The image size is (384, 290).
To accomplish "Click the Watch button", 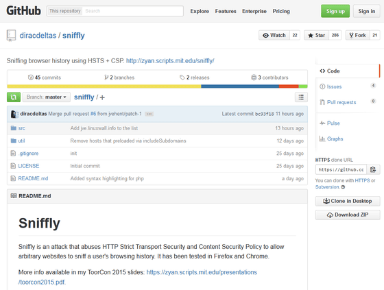I will pyautogui.click(x=274, y=35).
